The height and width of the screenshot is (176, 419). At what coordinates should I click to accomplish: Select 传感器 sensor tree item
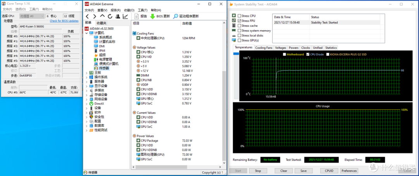point(102,68)
